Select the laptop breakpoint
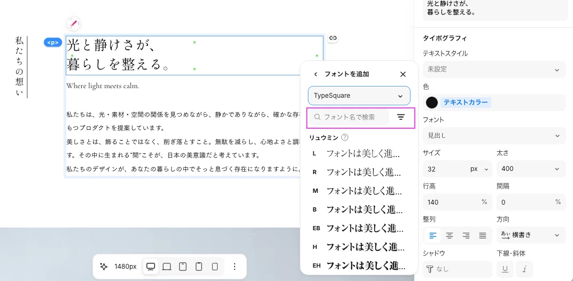573x281 pixels. tap(167, 267)
